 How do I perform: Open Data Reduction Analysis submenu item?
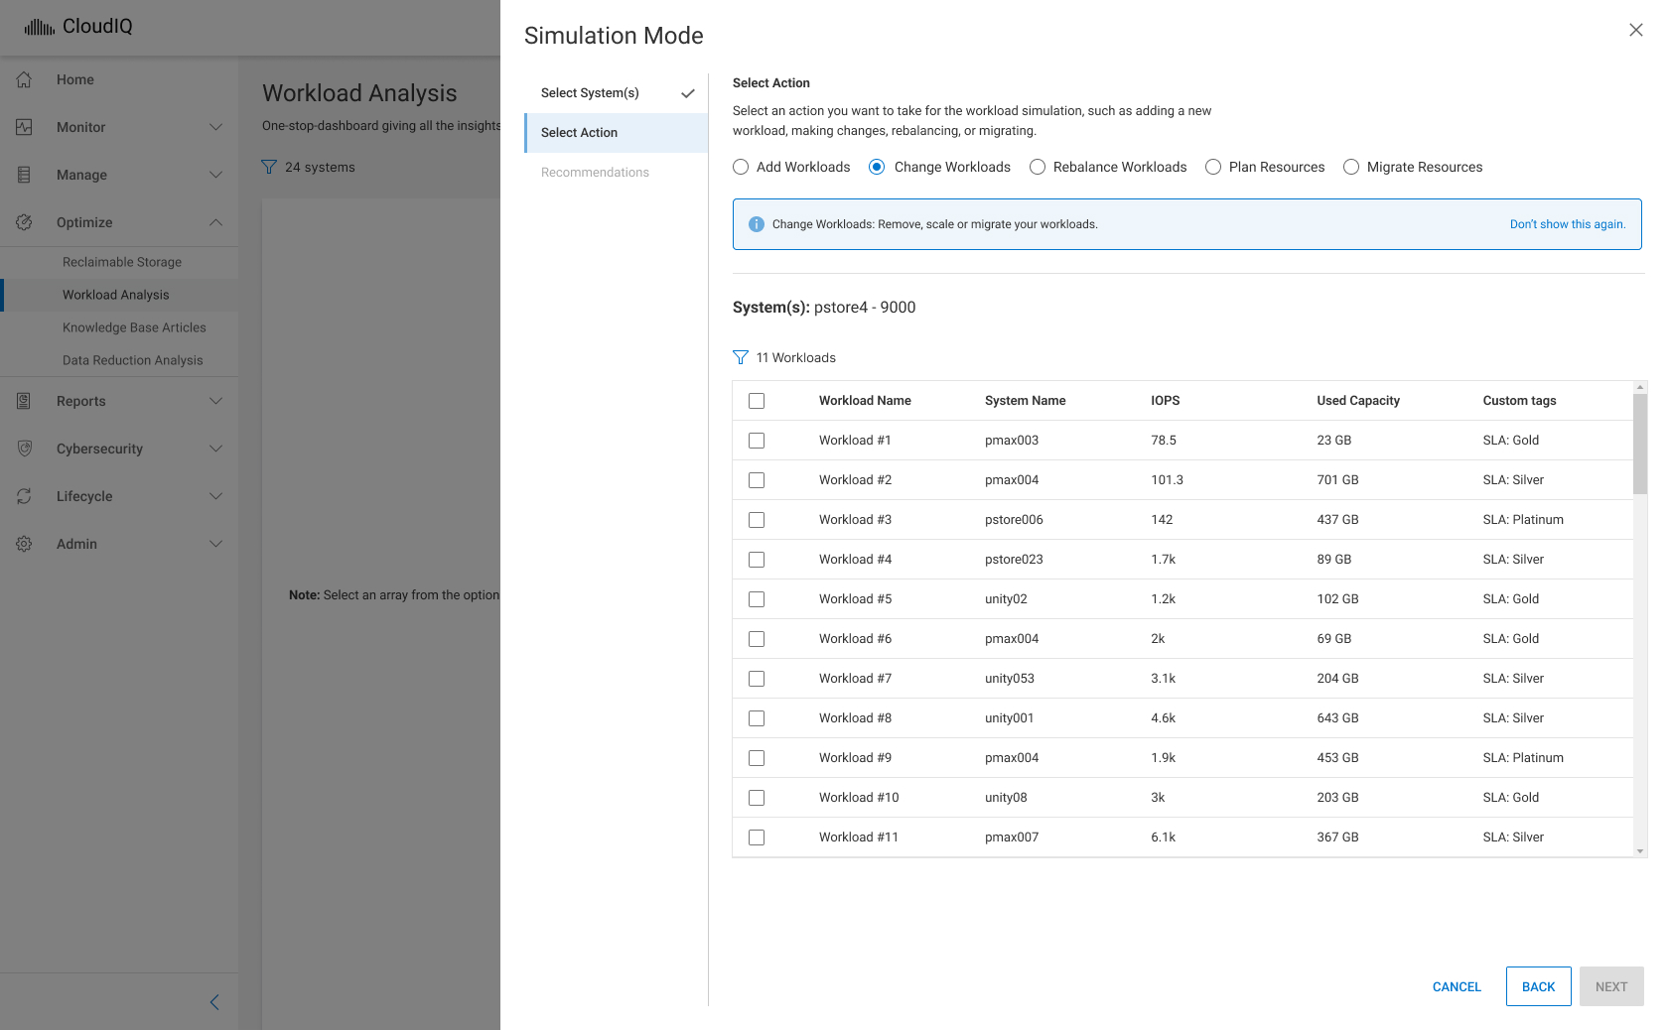119,360
